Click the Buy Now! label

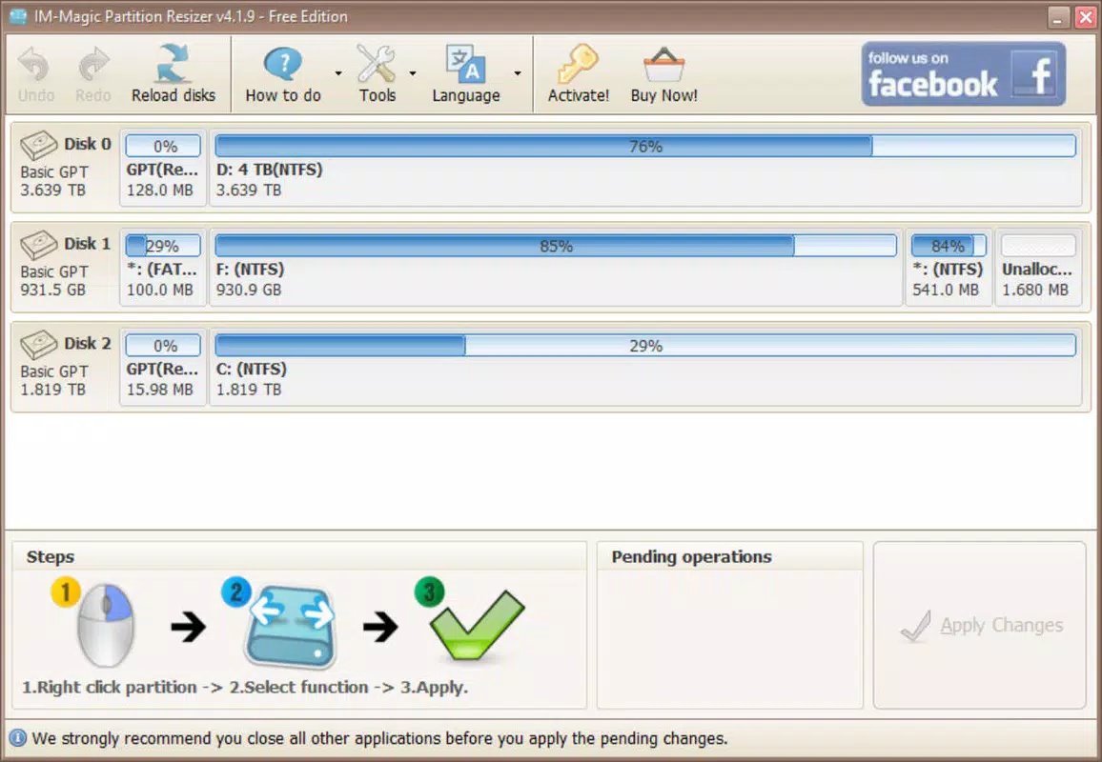click(x=664, y=95)
